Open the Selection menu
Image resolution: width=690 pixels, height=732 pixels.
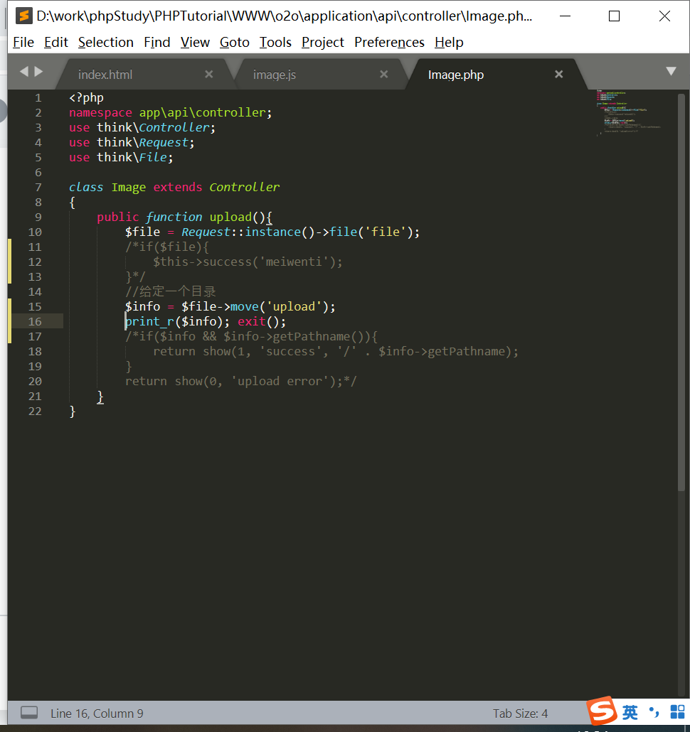coord(105,43)
